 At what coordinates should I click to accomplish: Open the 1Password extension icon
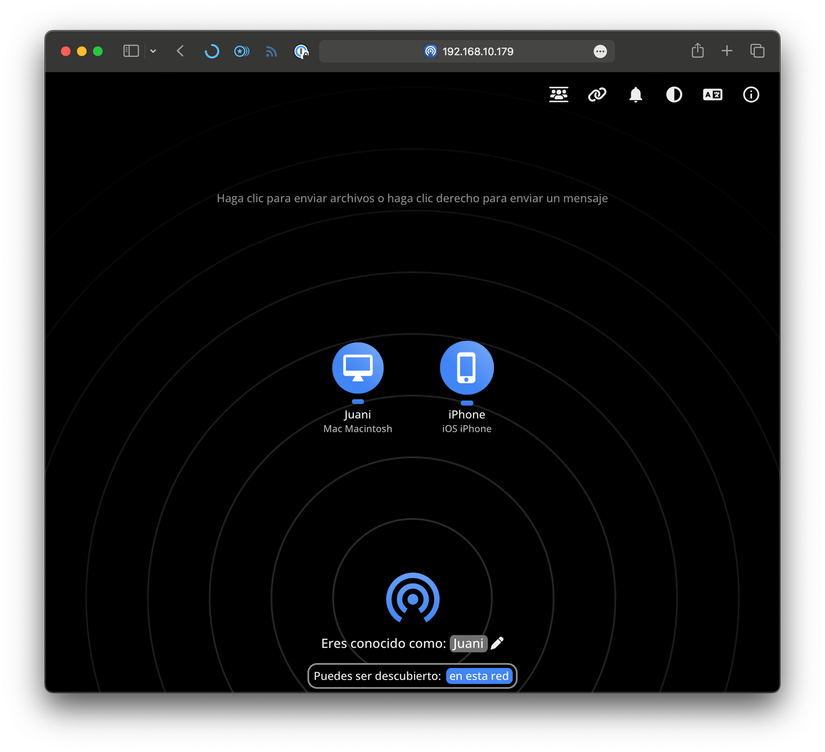point(301,51)
